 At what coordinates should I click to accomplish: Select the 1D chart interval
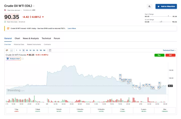point(37,50)
